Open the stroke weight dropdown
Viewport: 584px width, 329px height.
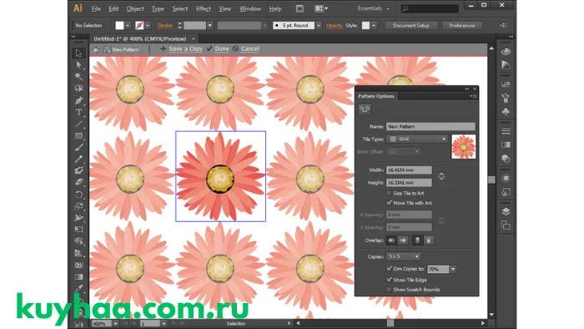(209, 25)
